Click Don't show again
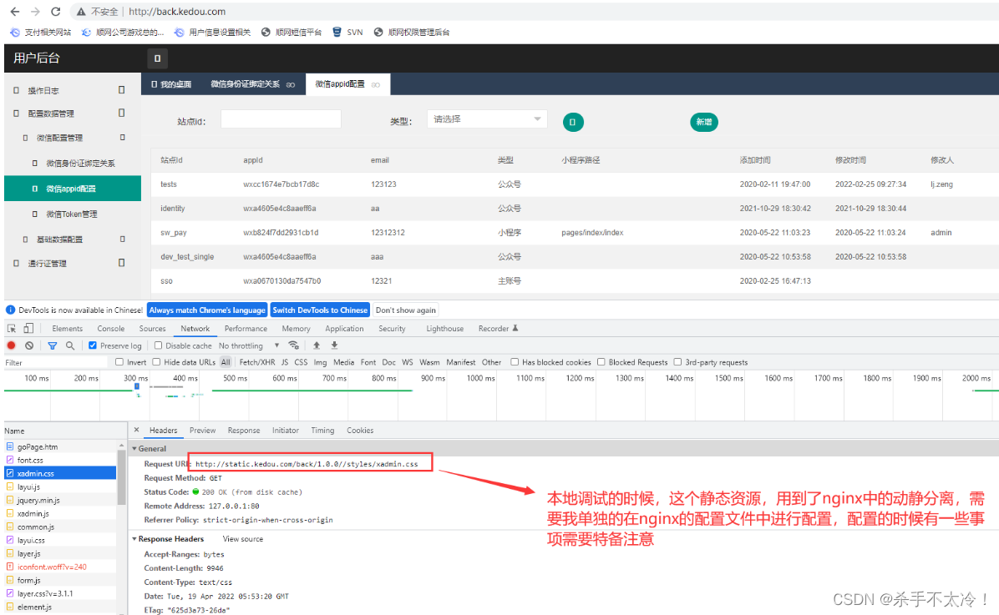This screenshot has width=999, height=615. click(x=406, y=310)
